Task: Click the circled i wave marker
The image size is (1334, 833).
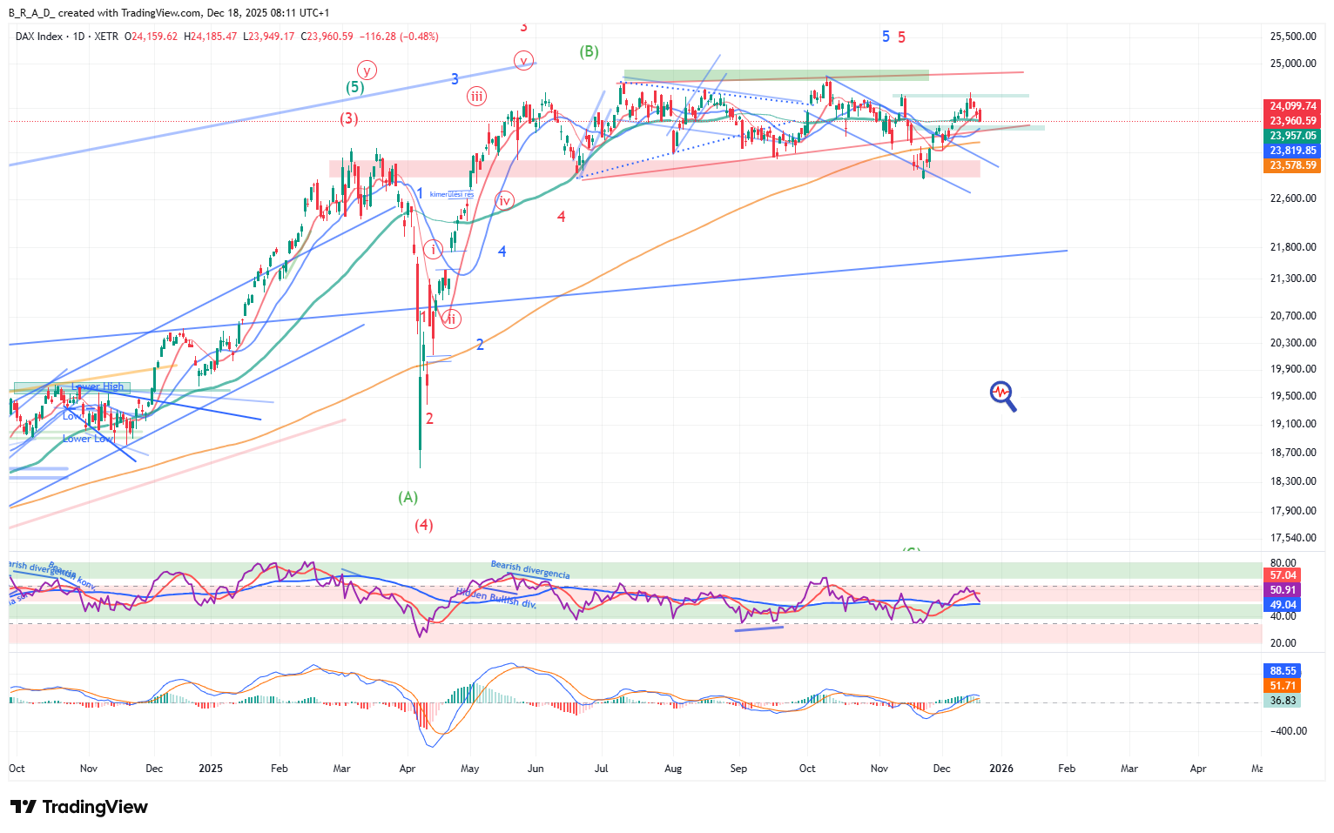Action: (433, 251)
